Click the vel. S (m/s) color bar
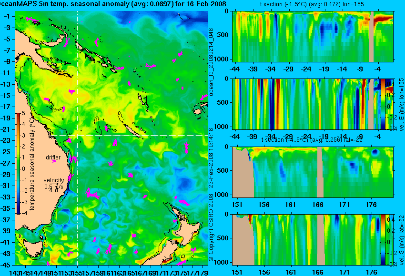Image resolution: width=405 pixels, height=276 pixels. pyautogui.click(x=383, y=240)
